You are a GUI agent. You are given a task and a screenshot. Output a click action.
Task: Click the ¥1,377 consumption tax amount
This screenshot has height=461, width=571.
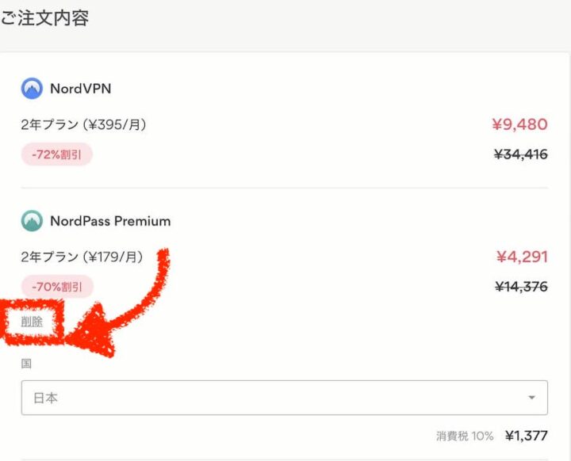pyautogui.click(x=527, y=436)
